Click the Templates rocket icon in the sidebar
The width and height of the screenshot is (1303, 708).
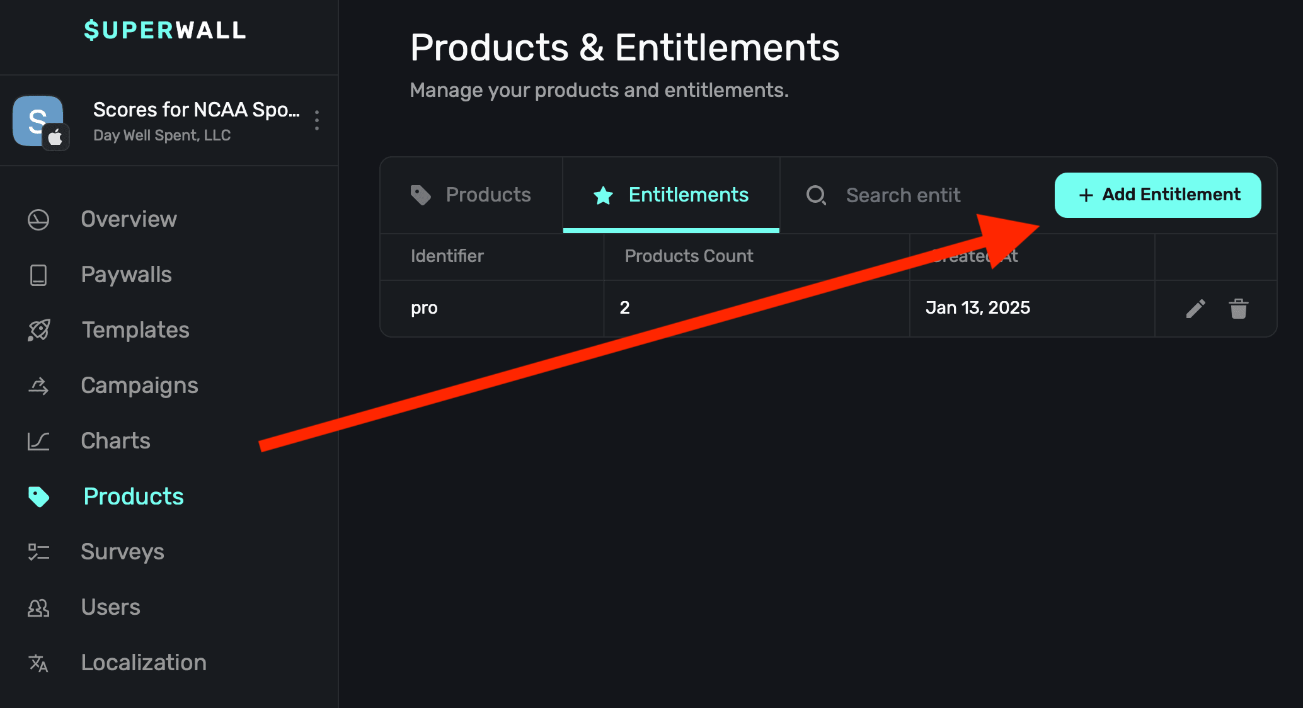coord(38,330)
